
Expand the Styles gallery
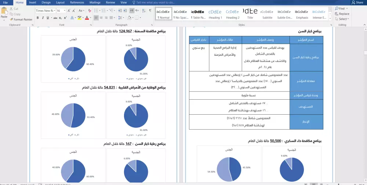(x=330, y=18)
